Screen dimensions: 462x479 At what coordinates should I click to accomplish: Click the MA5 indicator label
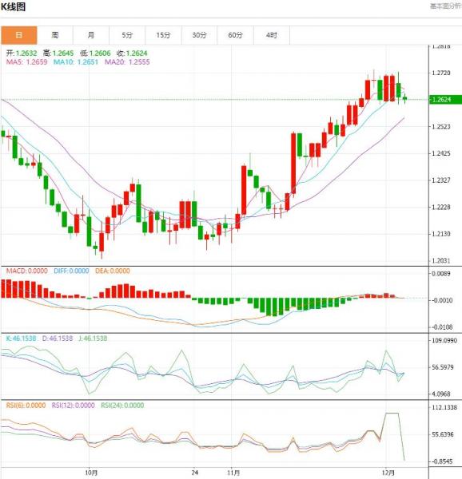pos(26,62)
